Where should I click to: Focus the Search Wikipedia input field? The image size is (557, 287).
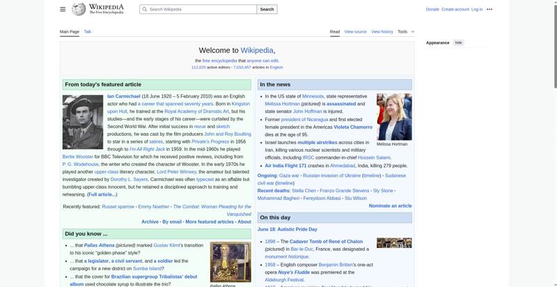click(198, 9)
